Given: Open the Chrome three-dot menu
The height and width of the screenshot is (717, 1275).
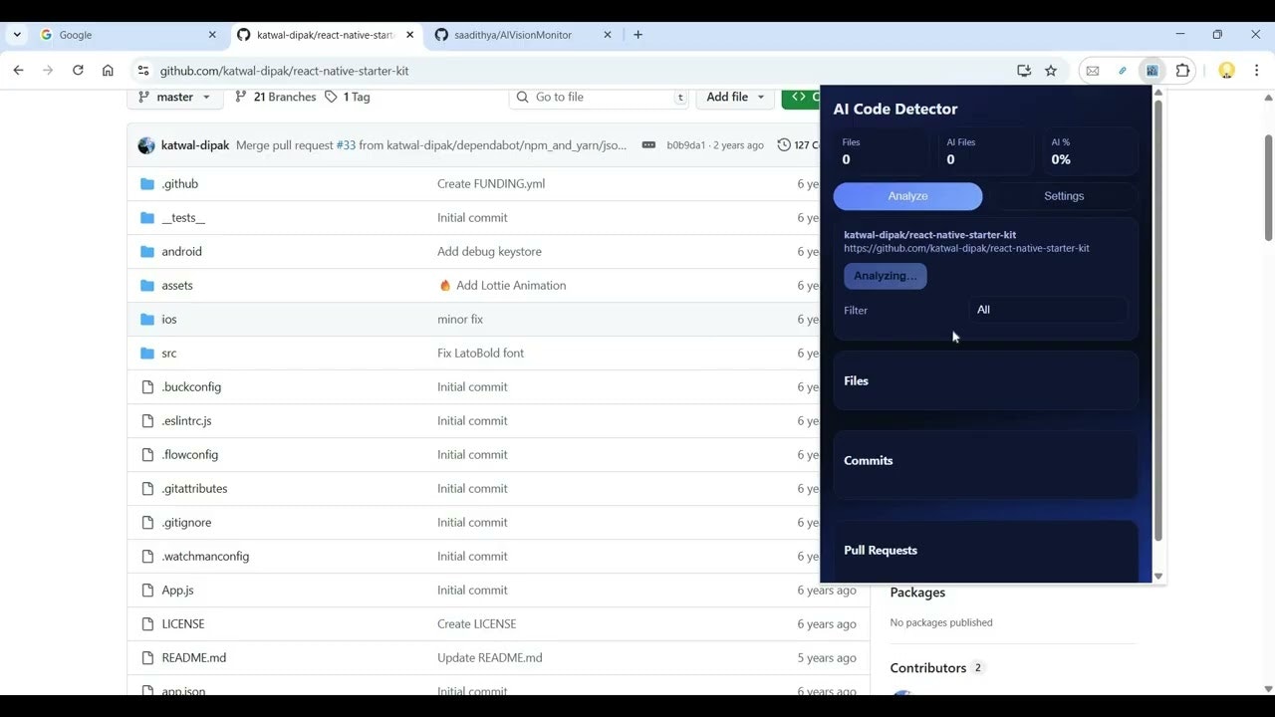Looking at the screenshot, I should click(1256, 71).
